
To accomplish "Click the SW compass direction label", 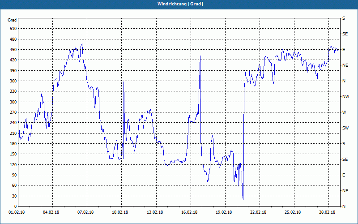I will click(345, 128).
